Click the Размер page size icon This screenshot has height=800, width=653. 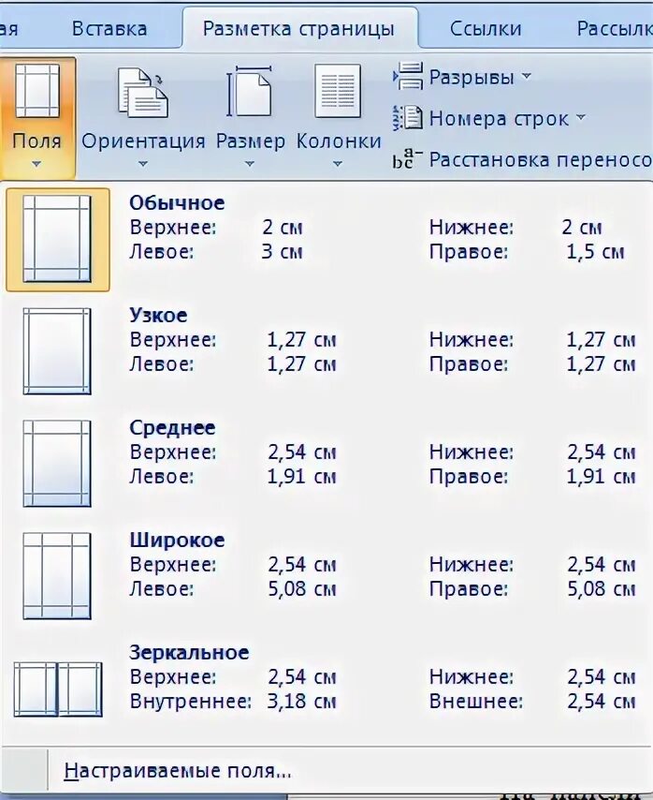click(x=250, y=92)
